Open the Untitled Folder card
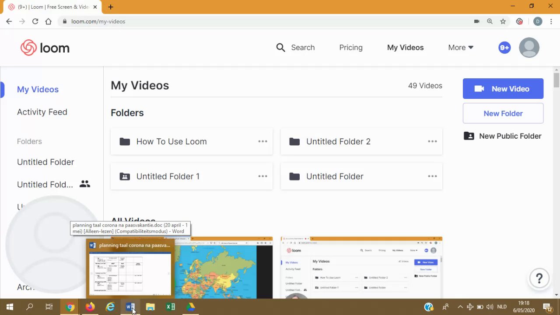560x315 pixels. tap(361, 176)
